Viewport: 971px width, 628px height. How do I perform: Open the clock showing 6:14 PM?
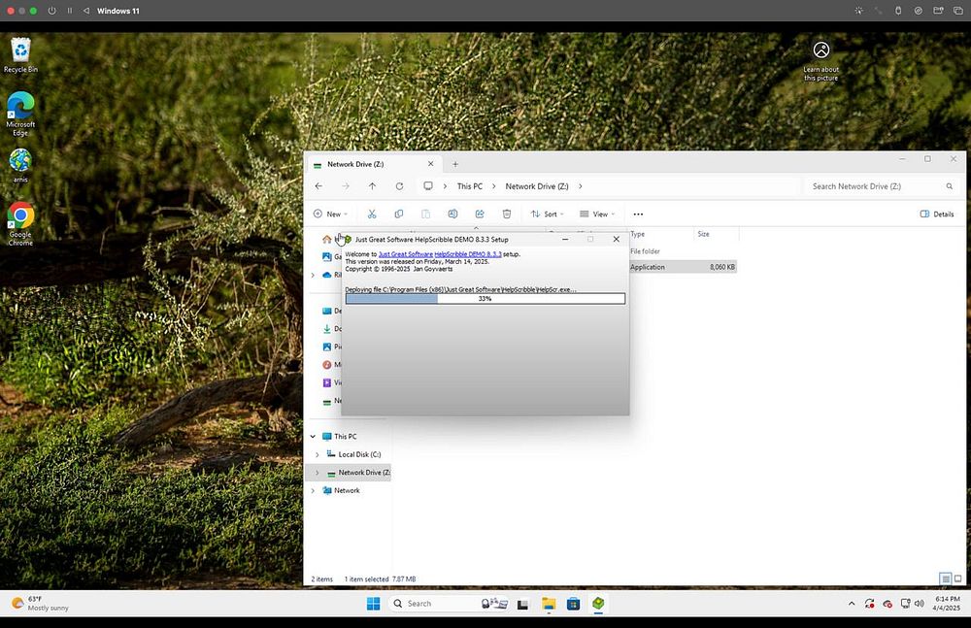pyautogui.click(x=948, y=603)
